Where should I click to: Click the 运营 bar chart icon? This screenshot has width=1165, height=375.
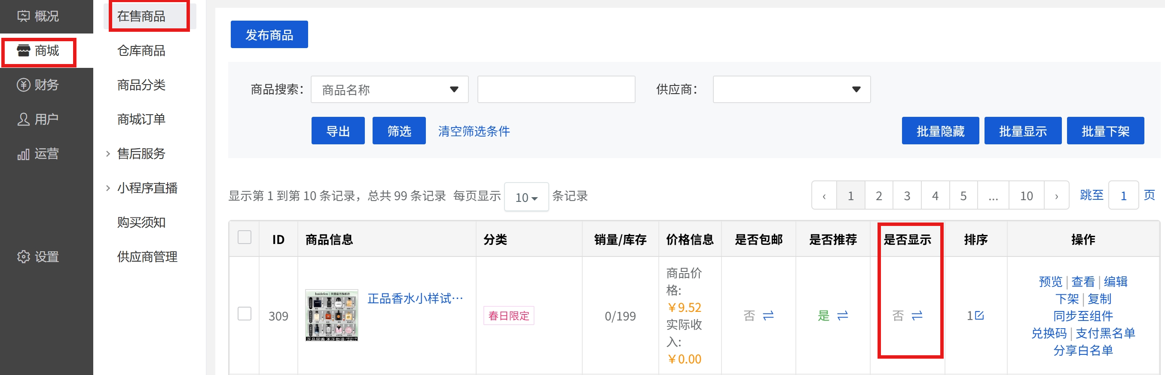click(23, 154)
